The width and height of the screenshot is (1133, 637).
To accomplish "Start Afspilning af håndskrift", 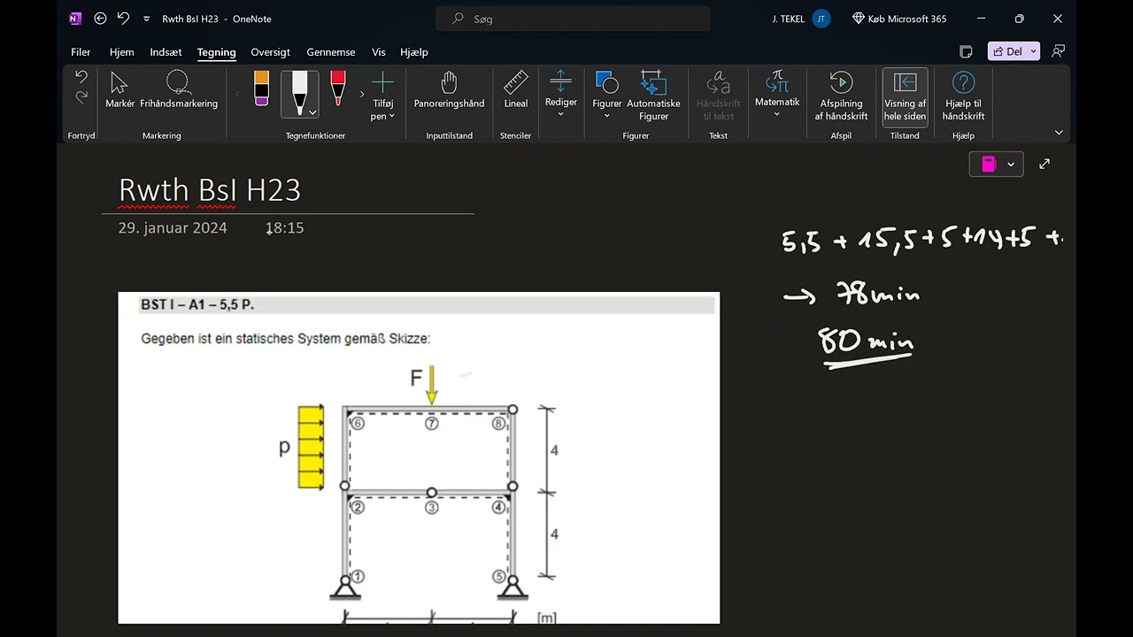I will (x=841, y=96).
